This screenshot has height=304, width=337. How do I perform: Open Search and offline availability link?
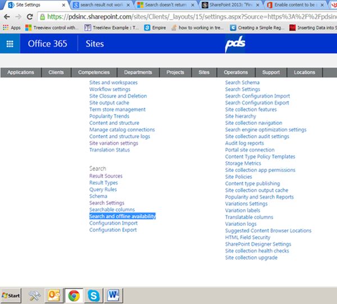click(122, 216)
